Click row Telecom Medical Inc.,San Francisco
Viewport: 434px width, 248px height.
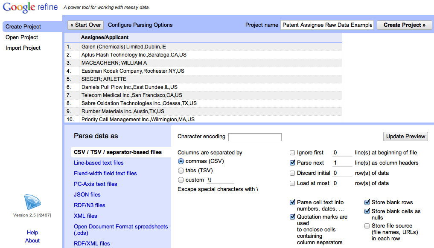(203, 95)
